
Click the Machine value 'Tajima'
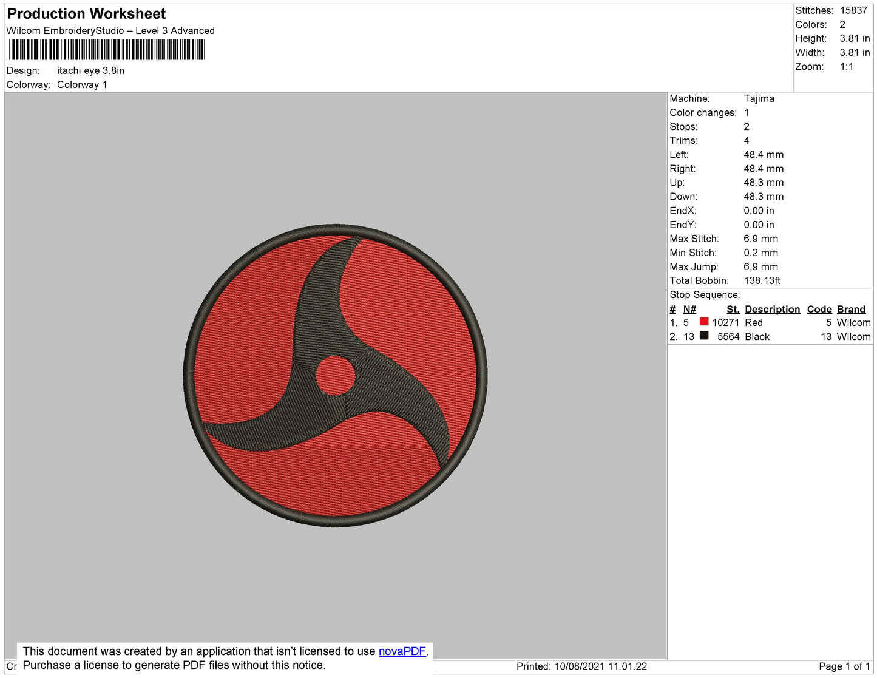click(759, 98)
